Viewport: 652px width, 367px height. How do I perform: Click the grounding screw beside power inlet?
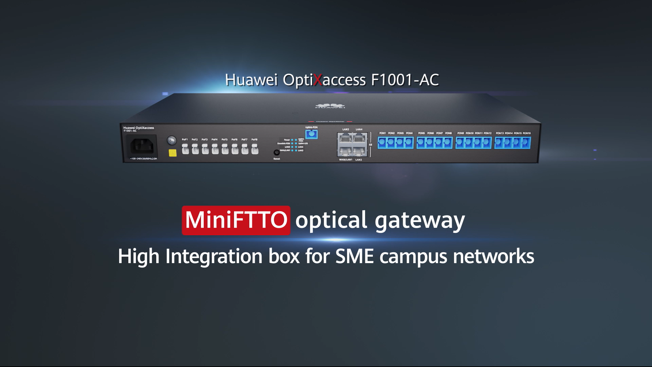click(172, 140)
